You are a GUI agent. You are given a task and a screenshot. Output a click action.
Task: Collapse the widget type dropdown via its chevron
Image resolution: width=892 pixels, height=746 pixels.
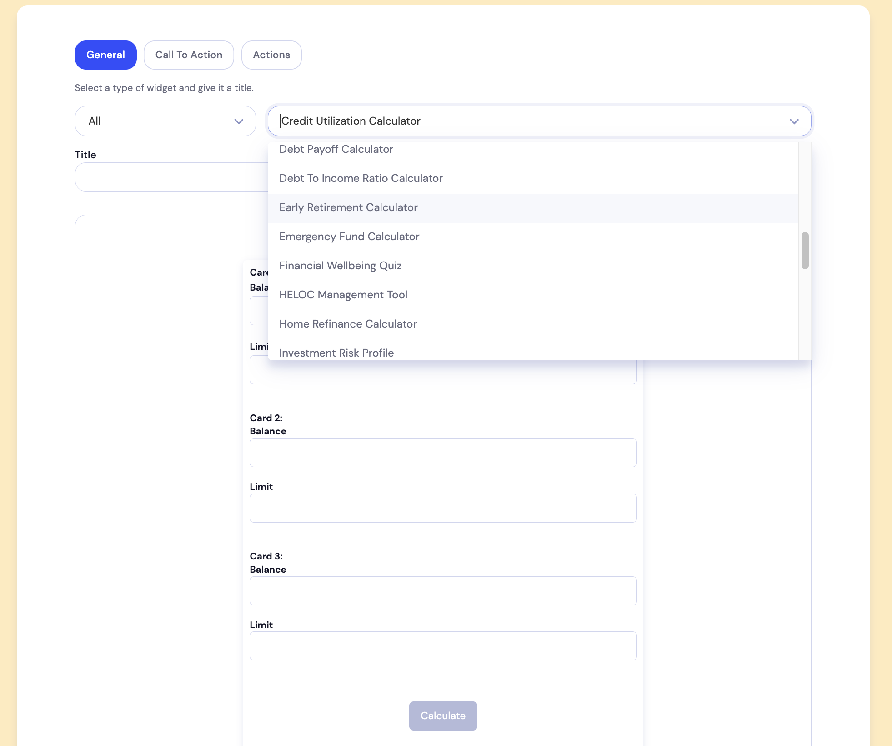(x=795, y=121)
